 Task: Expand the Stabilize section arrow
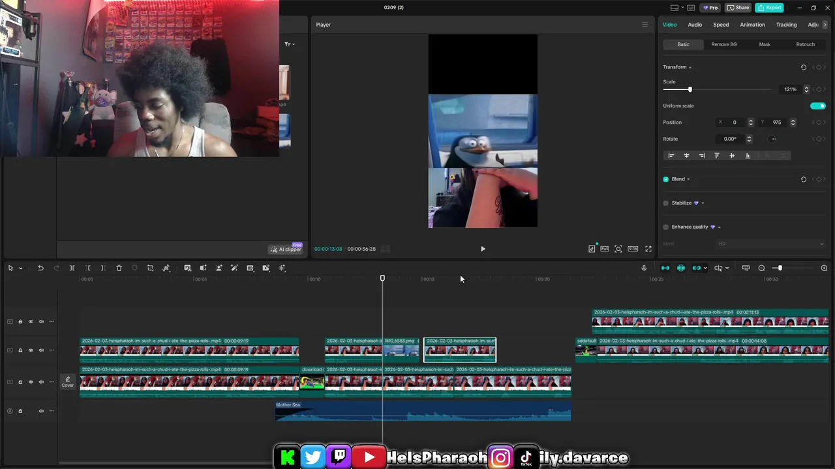[x=703, y=203]
